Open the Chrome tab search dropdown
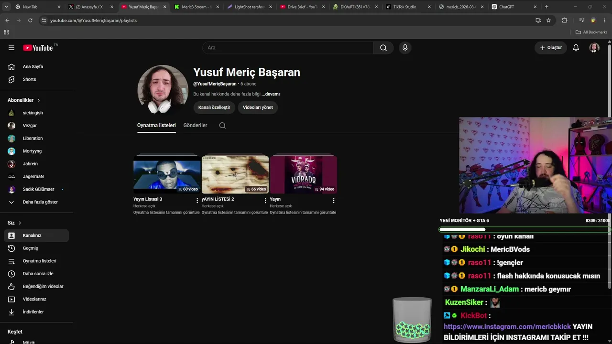 (x=6, y=7)
